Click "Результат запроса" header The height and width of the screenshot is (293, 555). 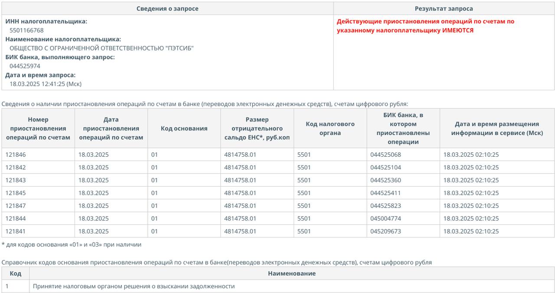tap(444, 9)
